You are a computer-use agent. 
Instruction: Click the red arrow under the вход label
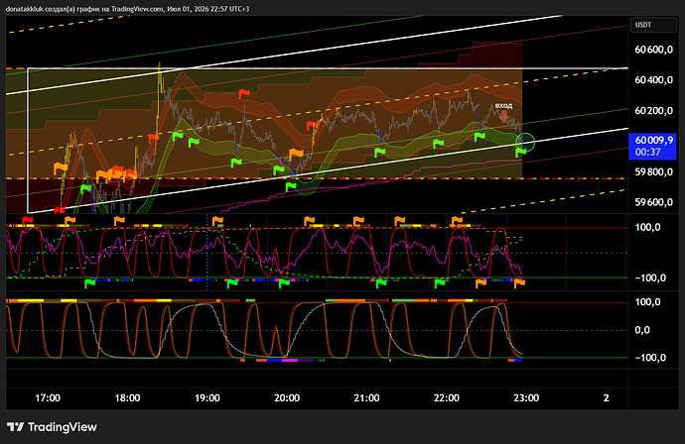503,117
